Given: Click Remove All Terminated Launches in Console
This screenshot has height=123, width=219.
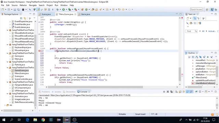Looking at the screenshot, I should (171, 92).
